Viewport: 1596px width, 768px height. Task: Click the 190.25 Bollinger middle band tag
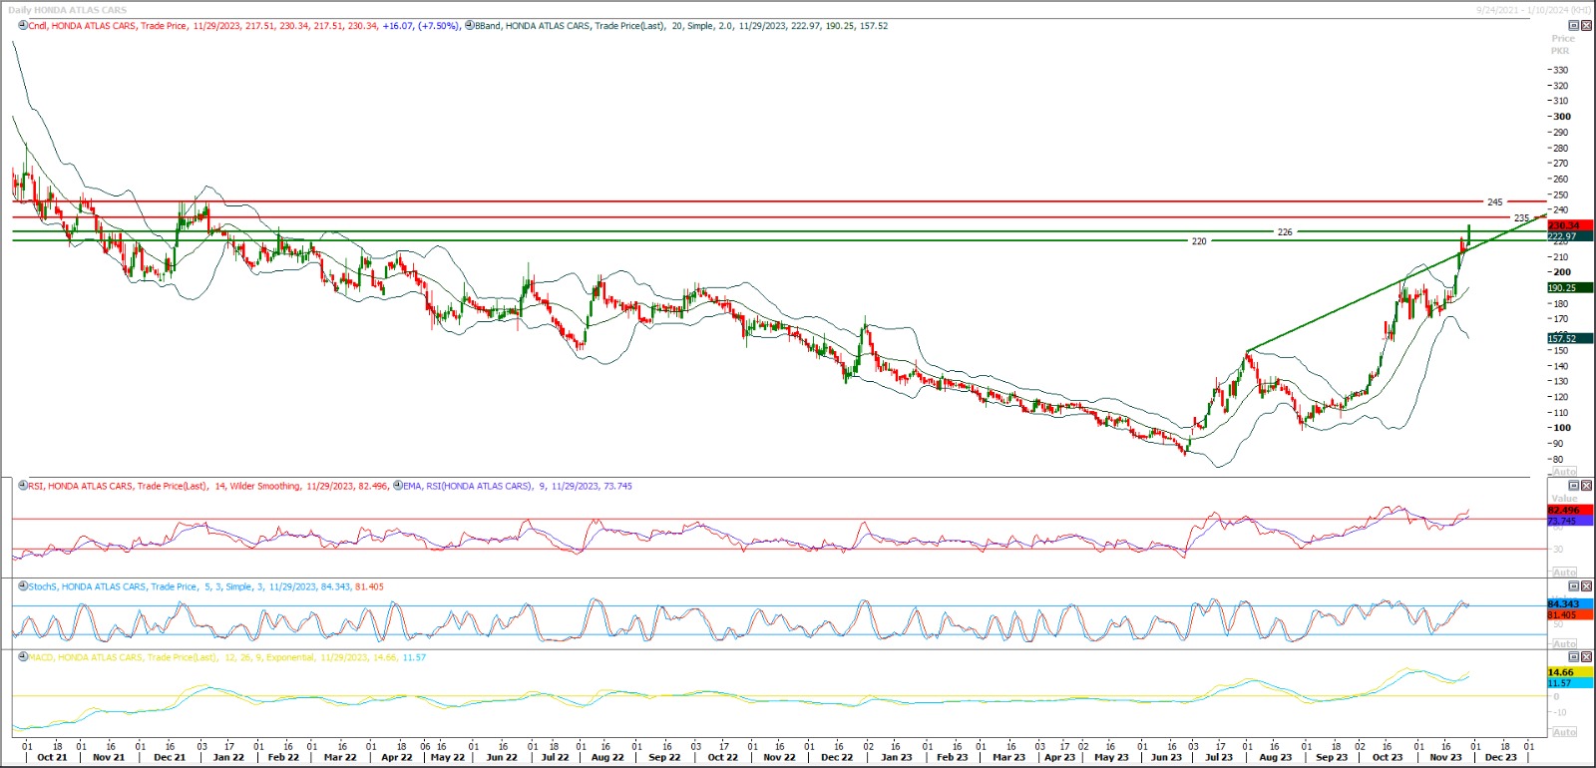1569,287
